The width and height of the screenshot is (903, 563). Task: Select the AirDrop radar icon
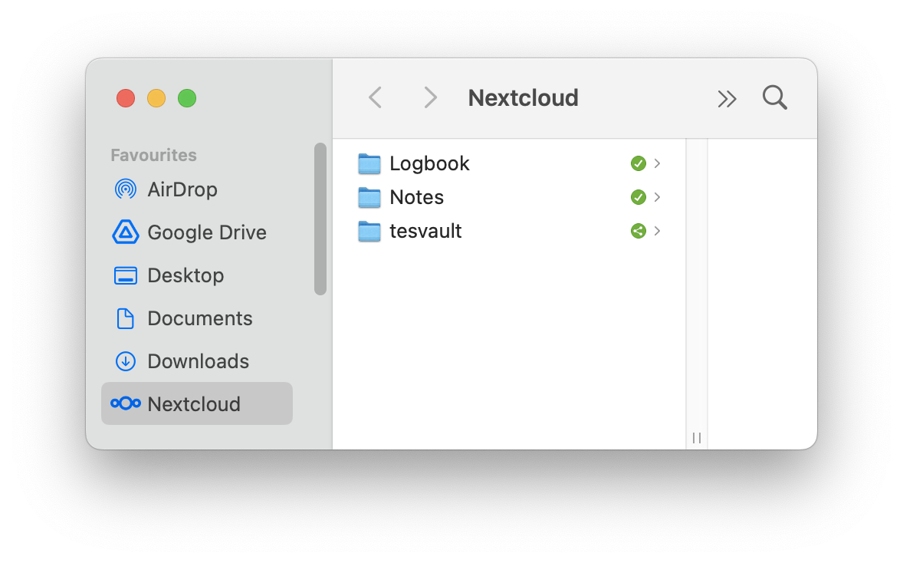coord(126,189)
